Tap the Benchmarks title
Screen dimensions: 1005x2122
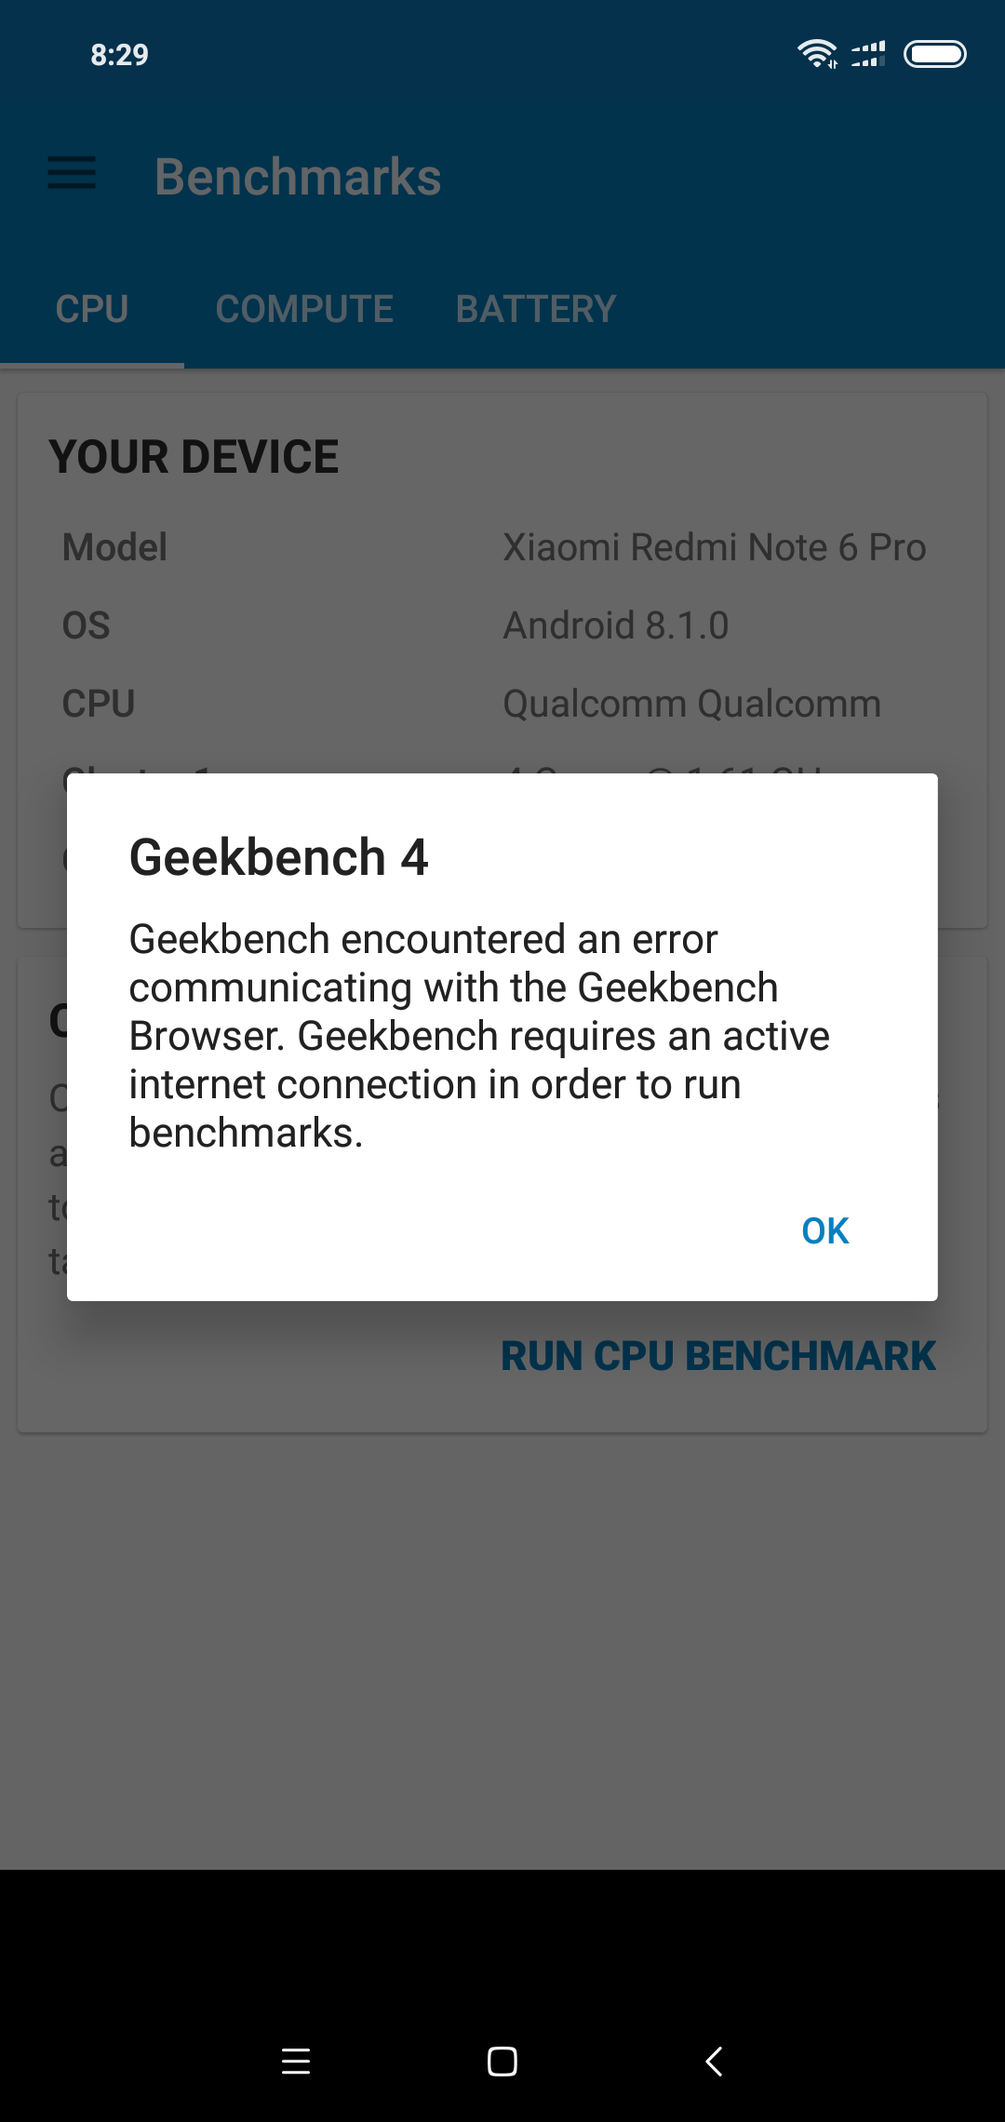298,177
